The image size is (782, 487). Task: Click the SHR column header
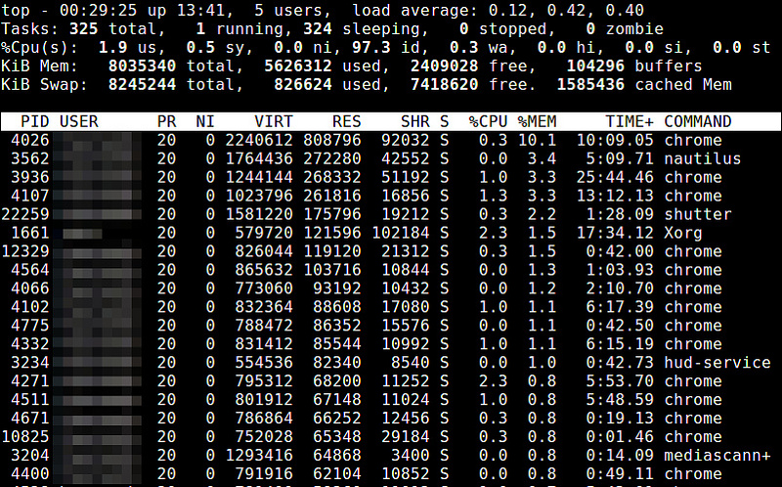(415, 122)
